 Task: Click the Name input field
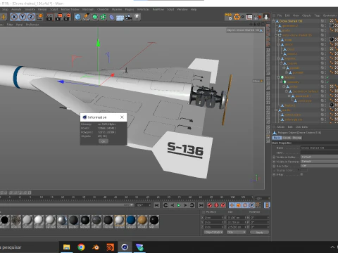click(x=319, y=148)
